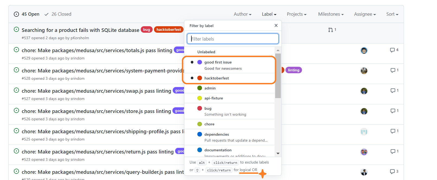Image resolution: width=437 pixels, height=180 pixels.
Task: Click label list scrollbar down arrow
Action: [x=278, y=154]
